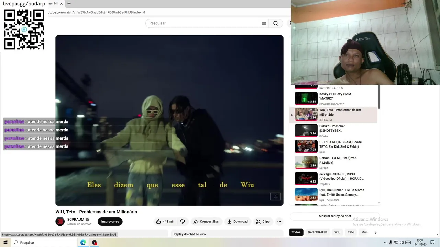Open the volume tray icon
Image resolution: width=440 pixels, height=247 pixels.
click(x=401, y=243)
